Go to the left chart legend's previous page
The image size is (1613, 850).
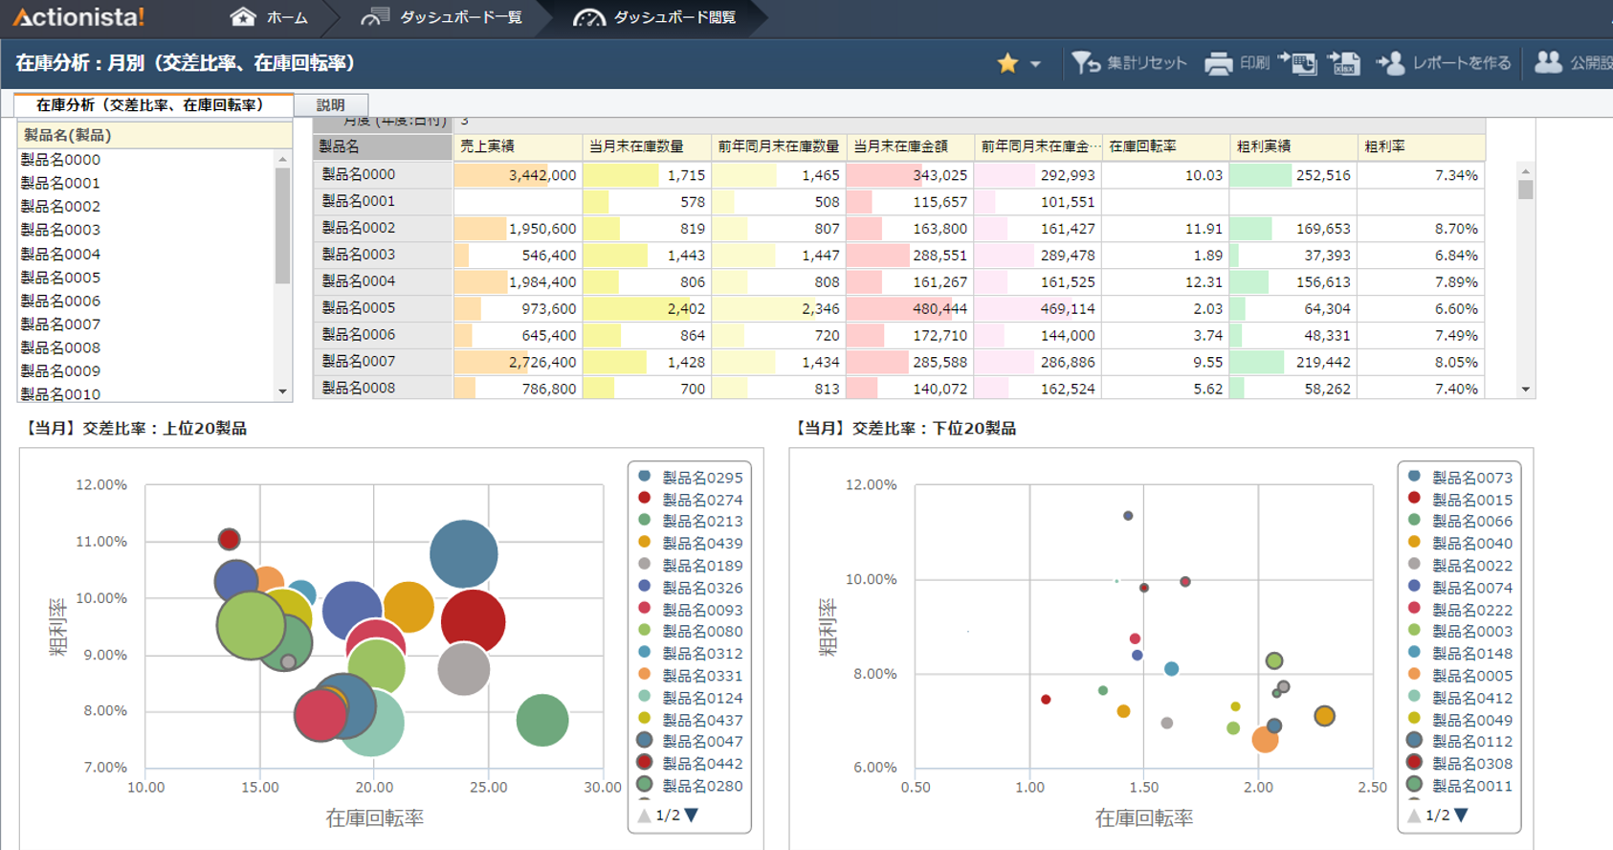coord(644,816)
